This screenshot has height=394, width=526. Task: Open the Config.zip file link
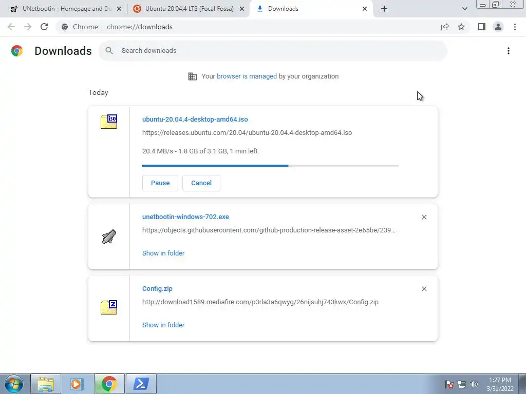pos(157,288)
